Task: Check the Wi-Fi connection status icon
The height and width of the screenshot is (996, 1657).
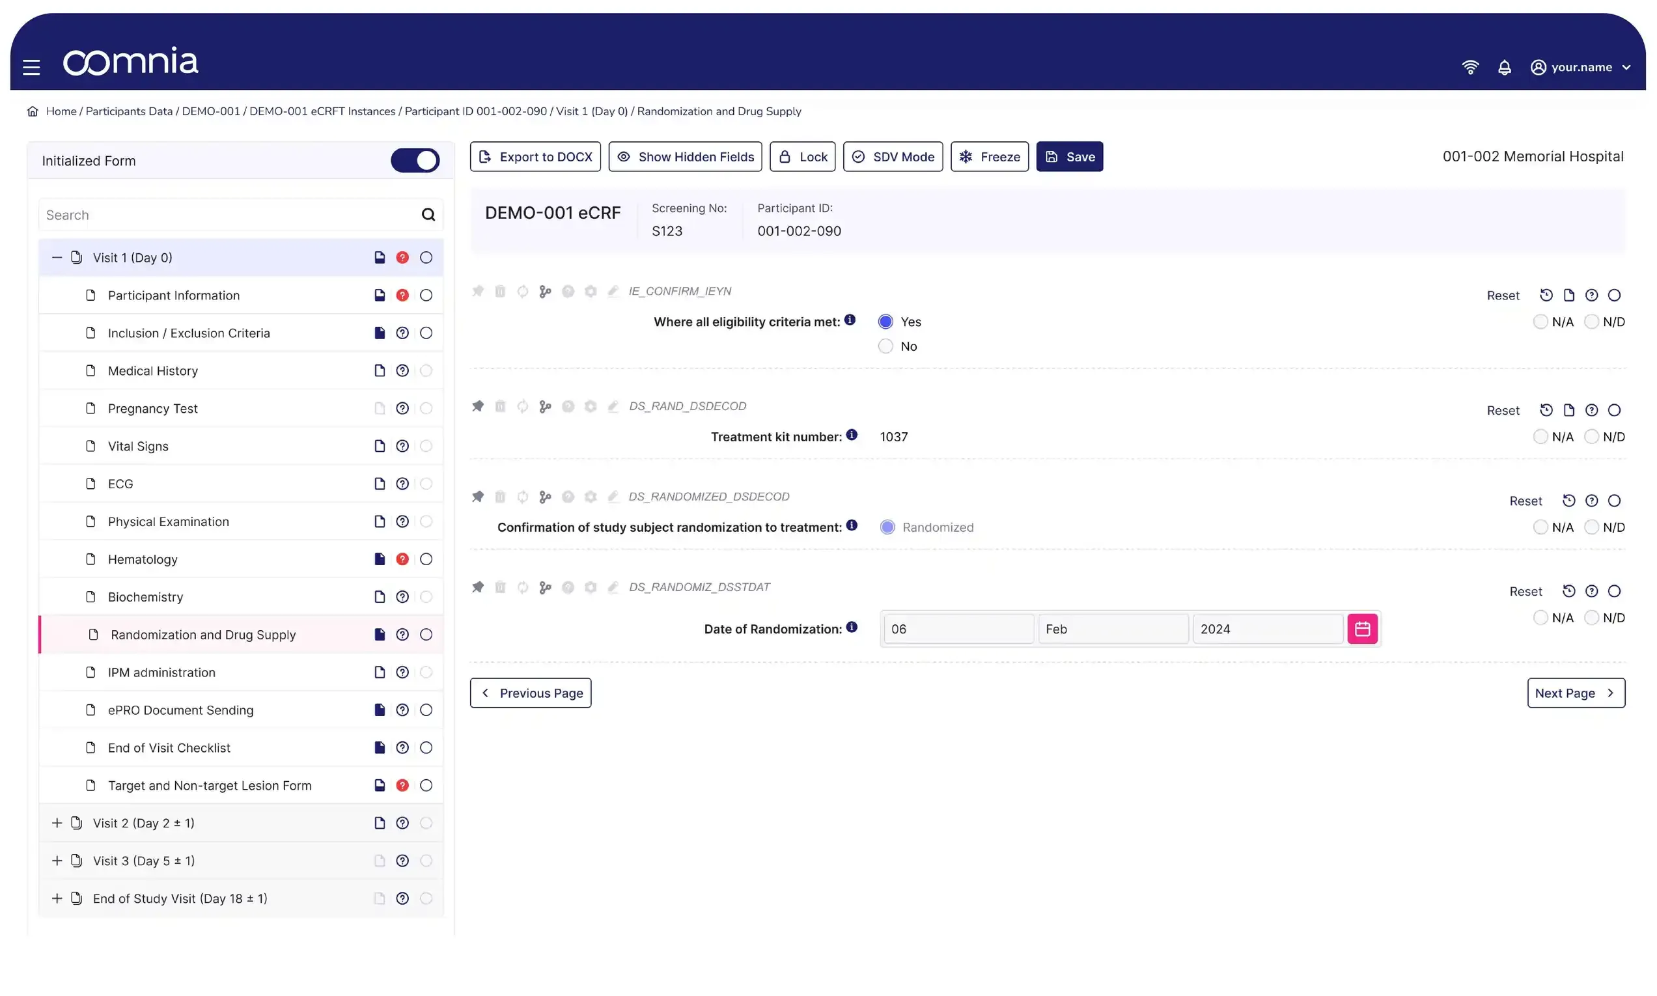Action: tap(1469, 67)
